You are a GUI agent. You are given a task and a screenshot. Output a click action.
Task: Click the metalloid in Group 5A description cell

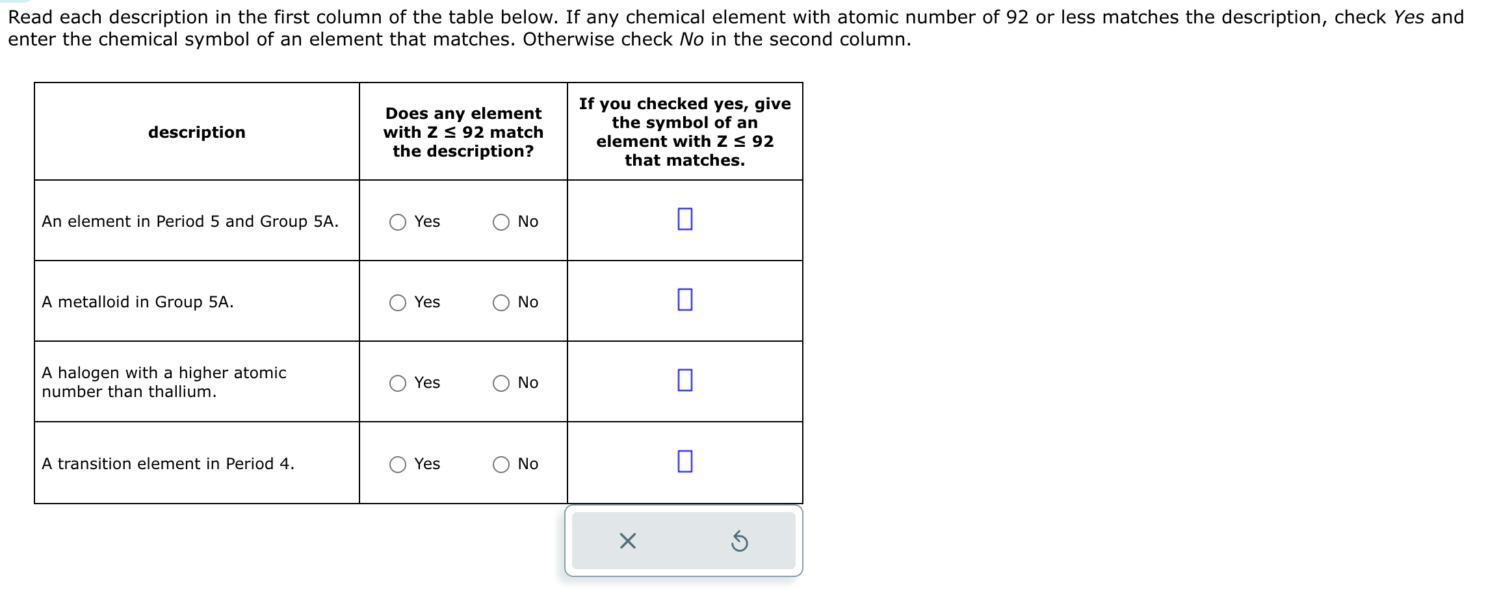(138, 301)
